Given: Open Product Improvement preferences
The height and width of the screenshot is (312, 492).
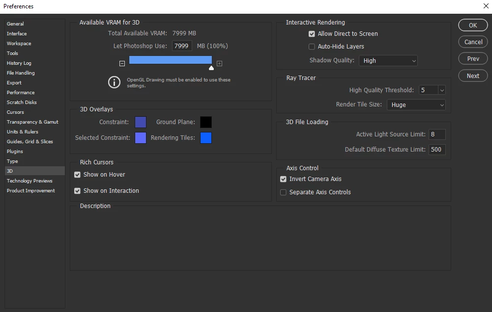Looking at the screenshot, I should tap(35, 191).
